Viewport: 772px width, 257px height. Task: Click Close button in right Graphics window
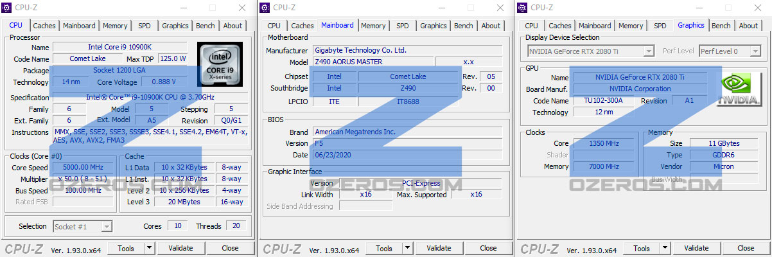pos(746,248)
